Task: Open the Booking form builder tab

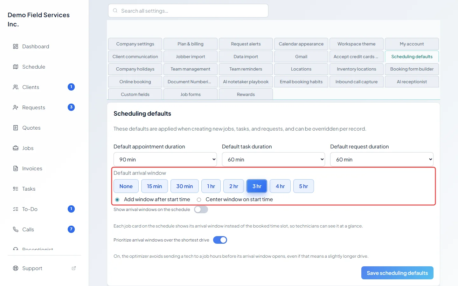Action: pyautogui.click(x=412, y=69)
